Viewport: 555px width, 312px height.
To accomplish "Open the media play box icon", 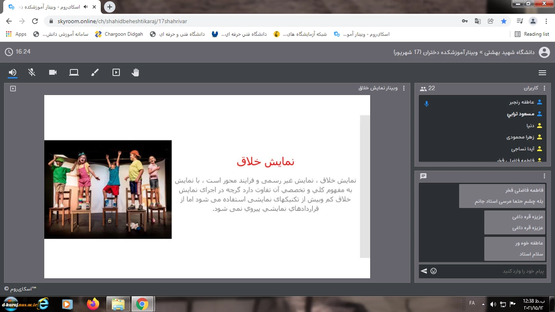I will pyautogui.click(x=116, y=72).
